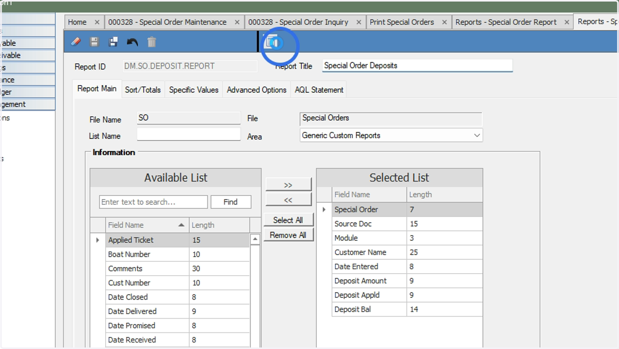Select Special Order in the Selected List
The height and width of the screenshot is (349, 619).
click(x=369, y=210)
